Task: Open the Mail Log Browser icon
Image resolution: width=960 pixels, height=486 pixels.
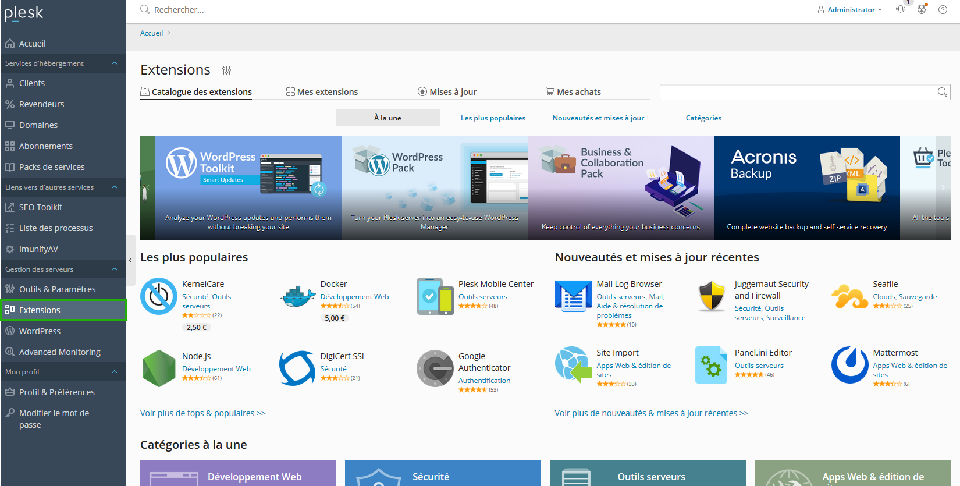Action: tap(574, 296)
